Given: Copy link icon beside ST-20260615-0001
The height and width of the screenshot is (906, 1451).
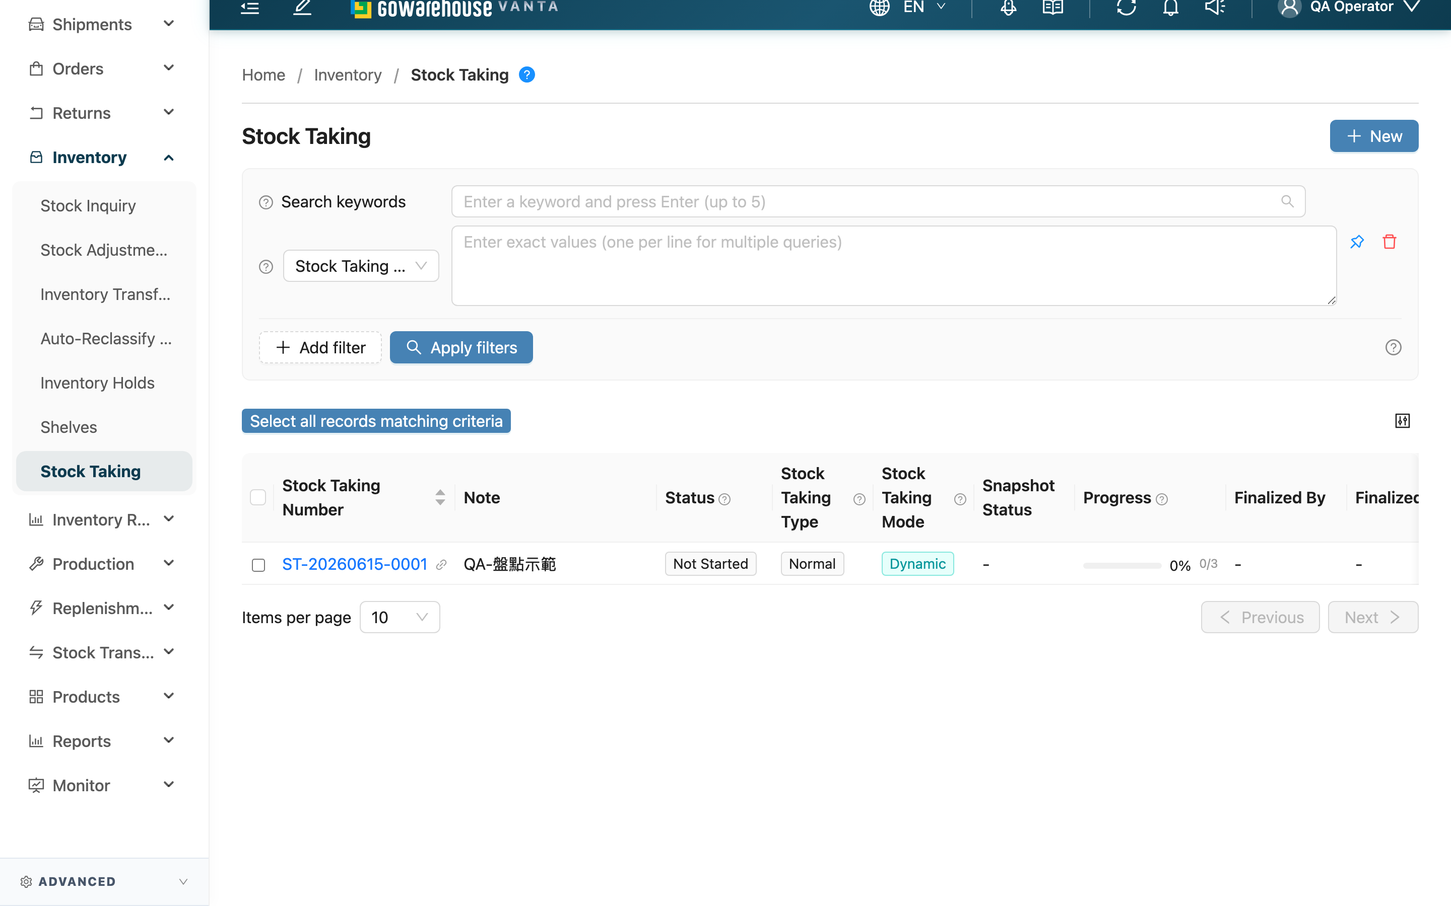Looking at the screenshot, I should [441, 564].
